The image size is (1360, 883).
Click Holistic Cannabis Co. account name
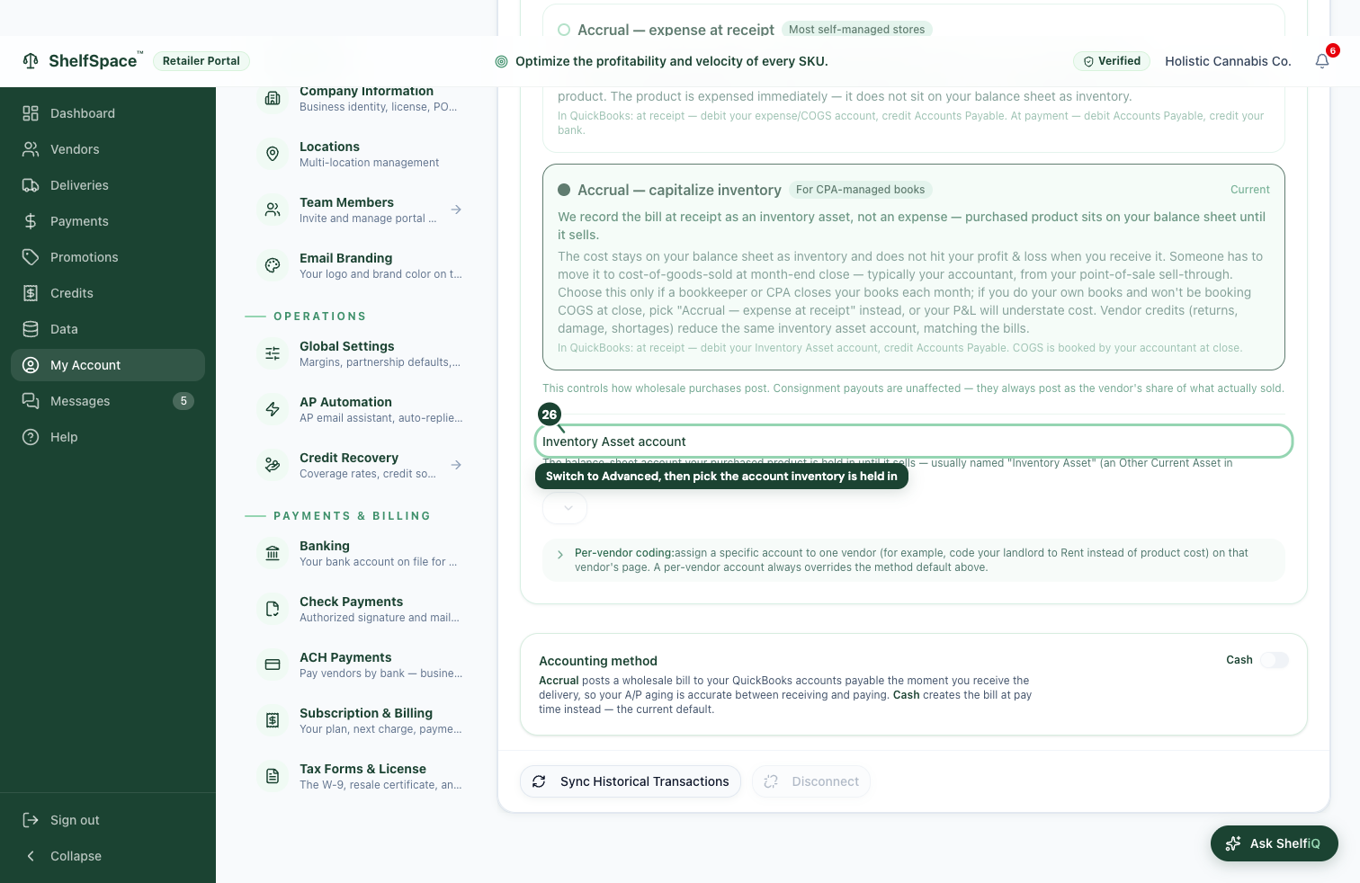[1228, 61]
